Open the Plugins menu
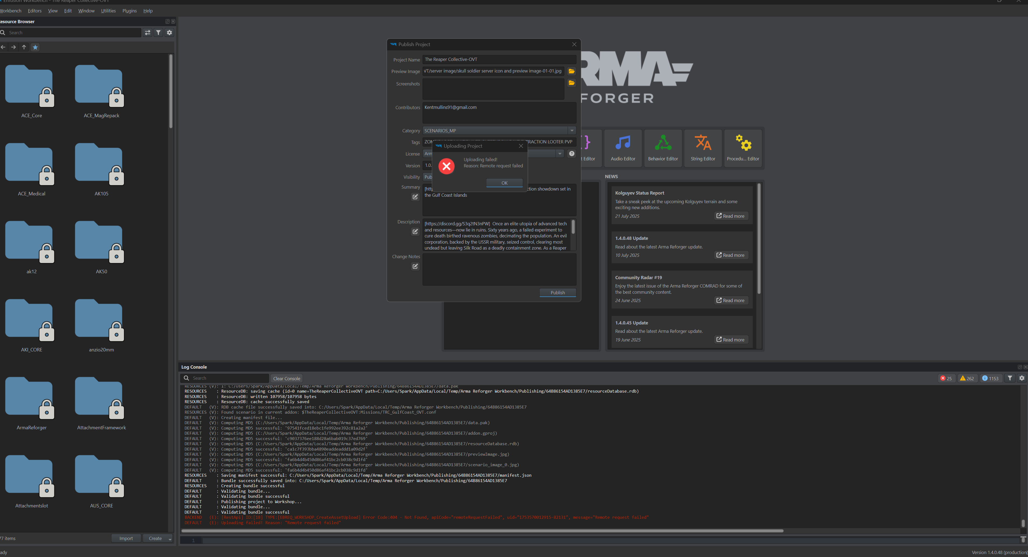The height and width of the screenshot is (557, 1028). [129, 11]
